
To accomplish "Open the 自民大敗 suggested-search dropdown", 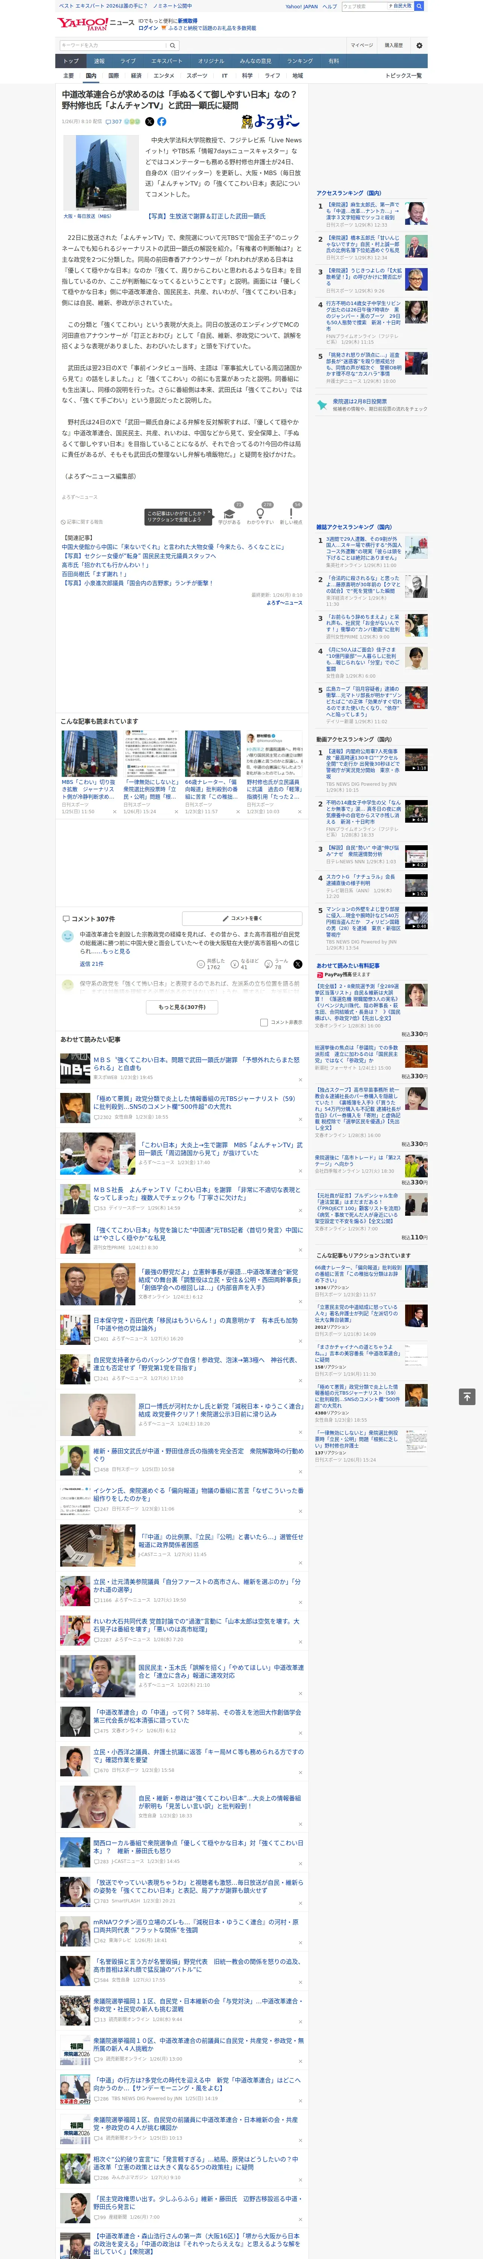I will [400, 6].
